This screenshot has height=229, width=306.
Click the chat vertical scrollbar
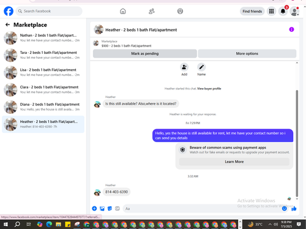(297, 143)
